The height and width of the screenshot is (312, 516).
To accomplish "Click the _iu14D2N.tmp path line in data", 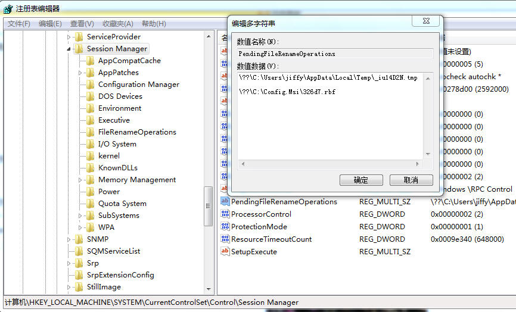I will coord(328,77).
